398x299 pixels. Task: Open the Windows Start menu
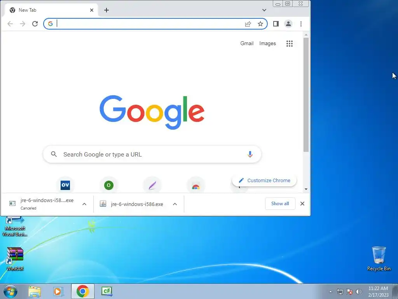pyautogui.click(x=10, y=291)
